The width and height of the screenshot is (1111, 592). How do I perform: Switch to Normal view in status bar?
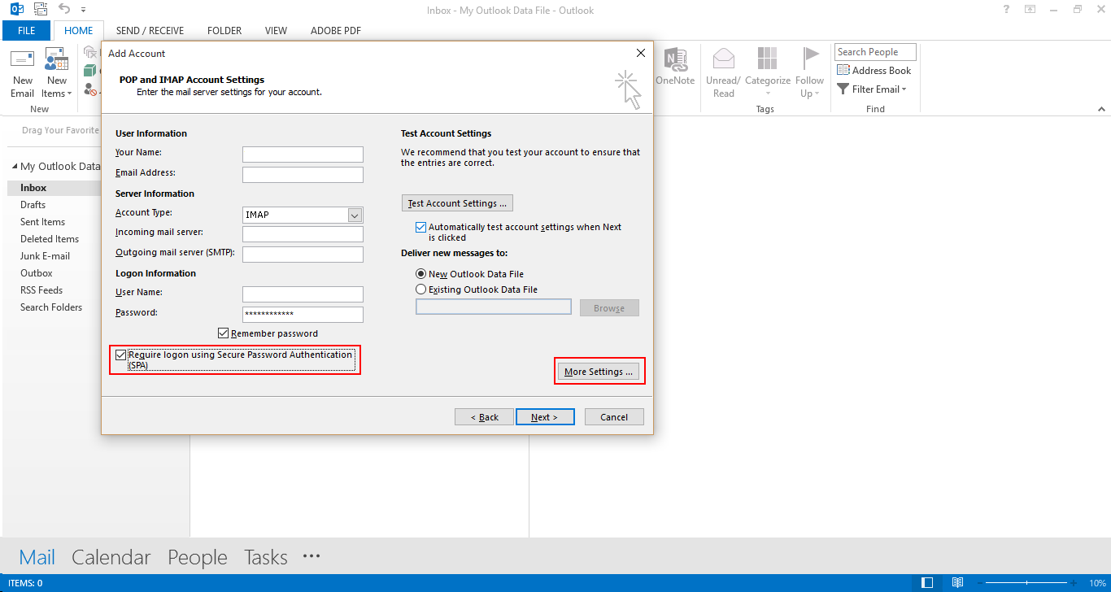click(927, 583)
